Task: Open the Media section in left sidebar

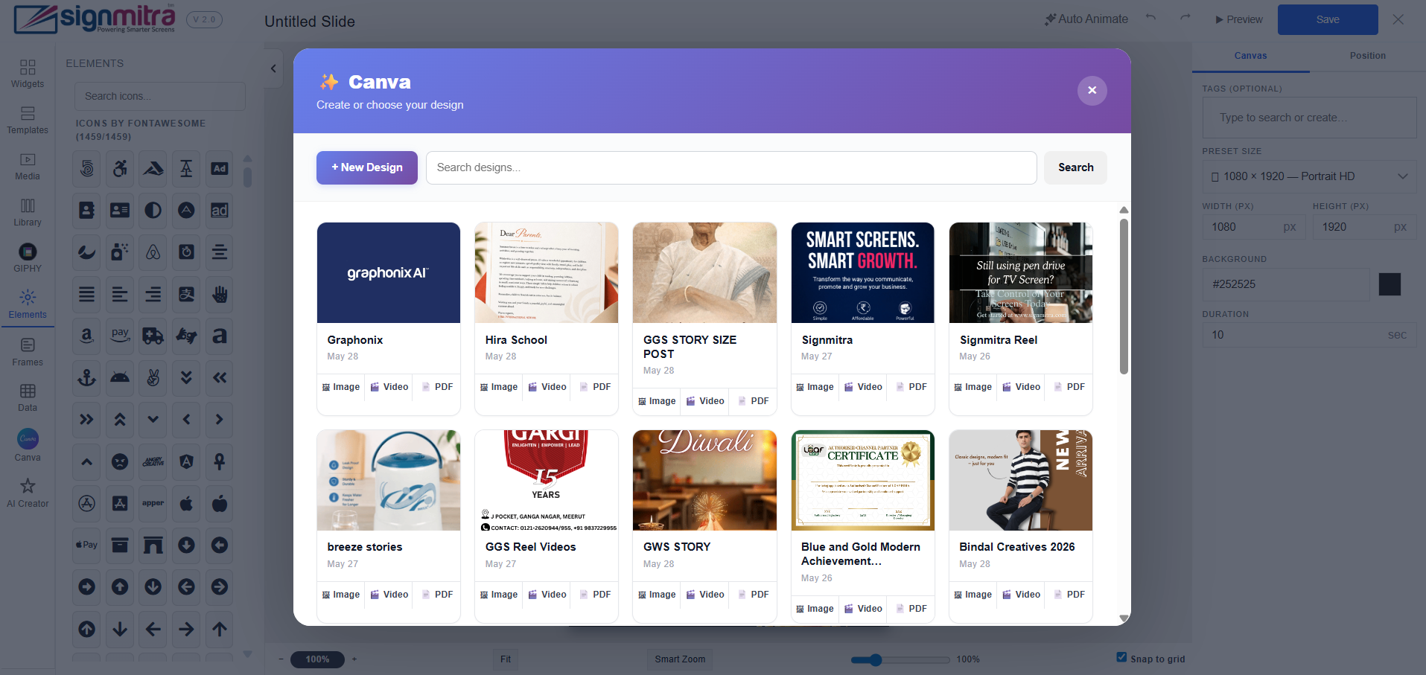Action: coord(28,166)
